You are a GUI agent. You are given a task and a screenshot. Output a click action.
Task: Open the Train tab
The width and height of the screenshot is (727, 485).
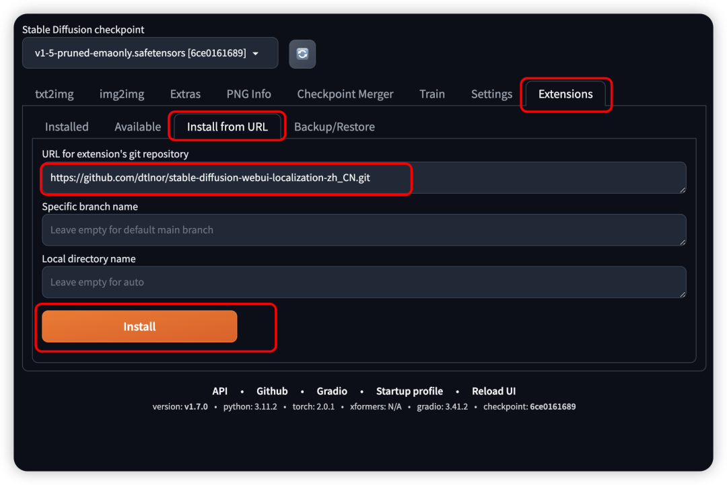click(x=432, y=94)
